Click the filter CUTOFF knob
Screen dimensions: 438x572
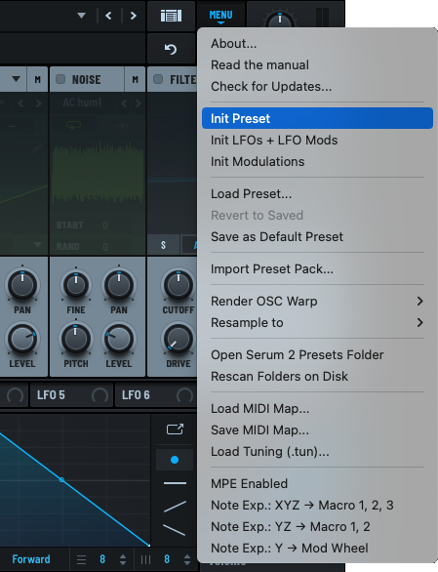(179, 284)
